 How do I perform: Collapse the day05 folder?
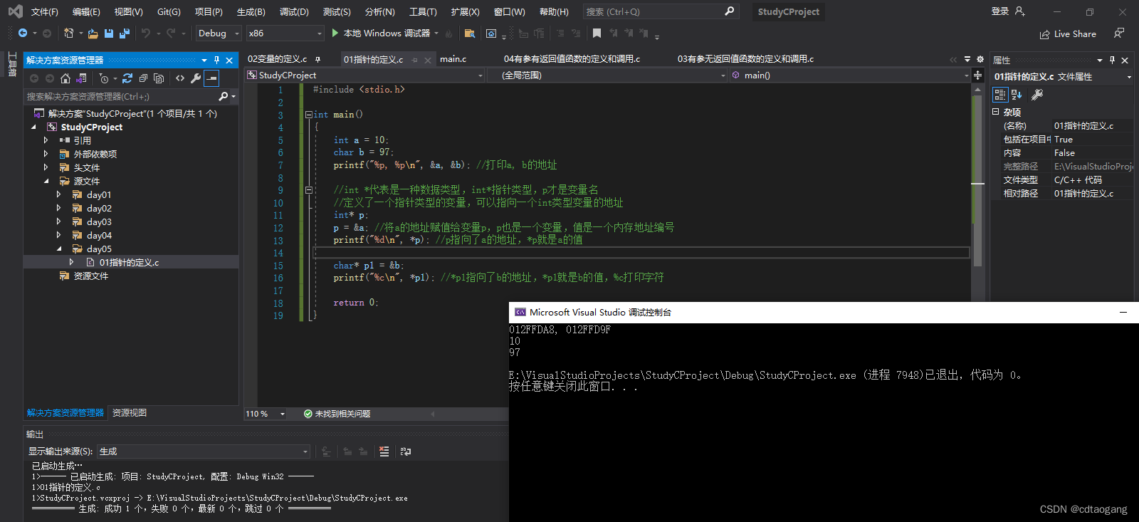point(59,249)
